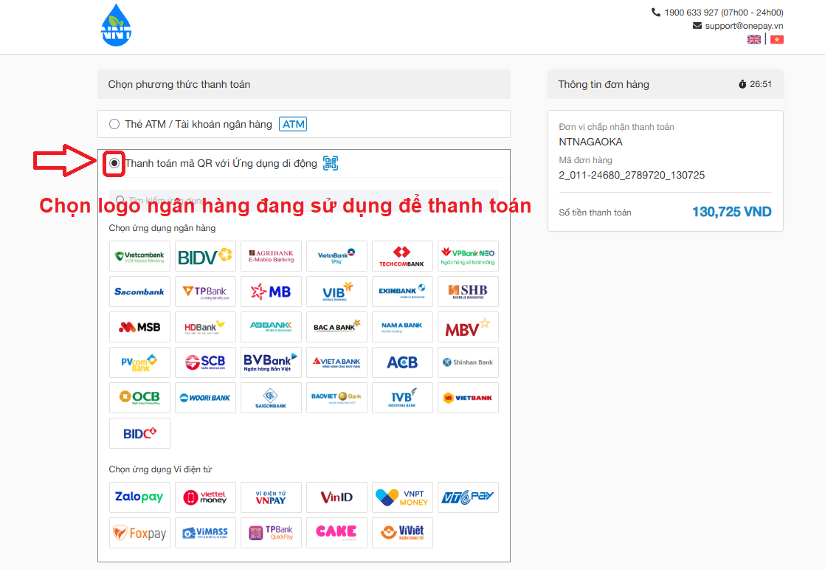Image resolution: width=825 pixels, height=569 pixels.
Task: Click the app search field
Action: tap(303, 200)
